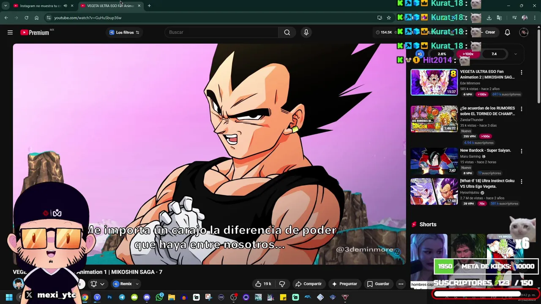Click the address bar URL

click(x=87, y=18)
